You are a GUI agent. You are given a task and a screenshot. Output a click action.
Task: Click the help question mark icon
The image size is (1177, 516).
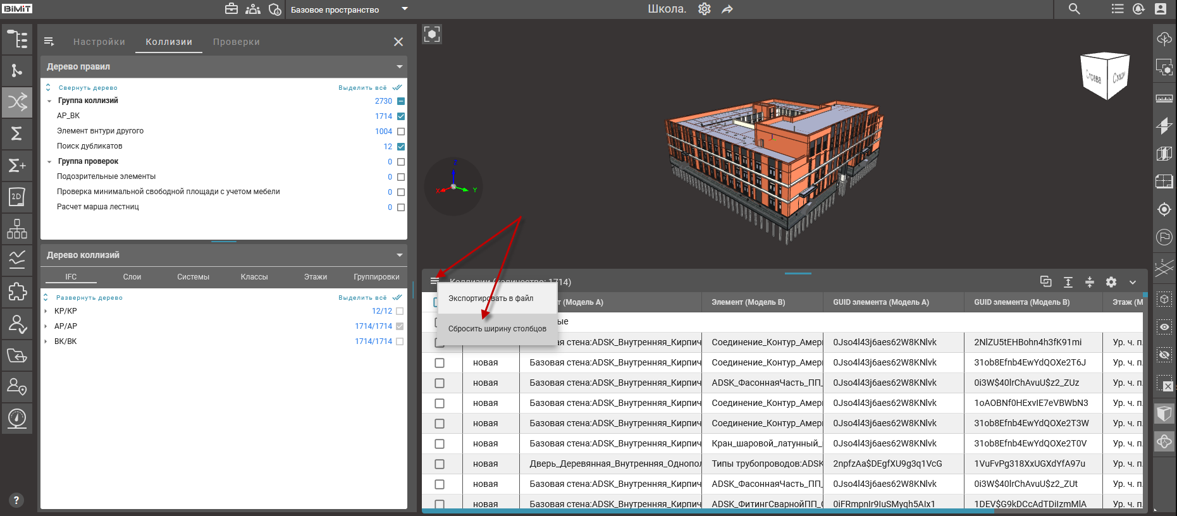pyautogui.click(x=16, y=500)
